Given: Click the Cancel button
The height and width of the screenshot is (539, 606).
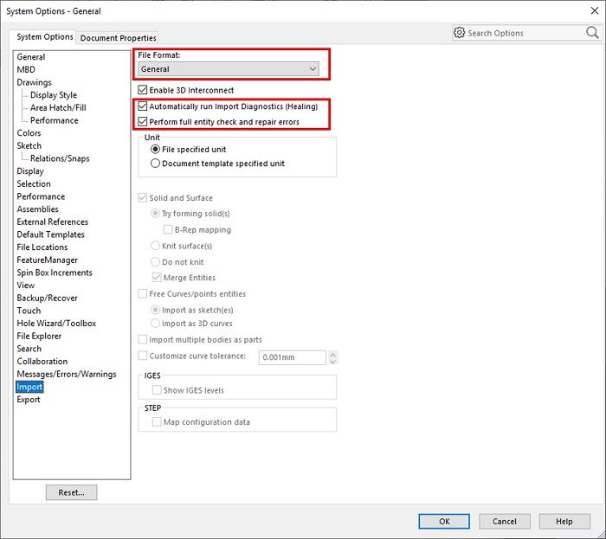Looking at the screenshot, I should pyautogui.click(x=504, y=522).
